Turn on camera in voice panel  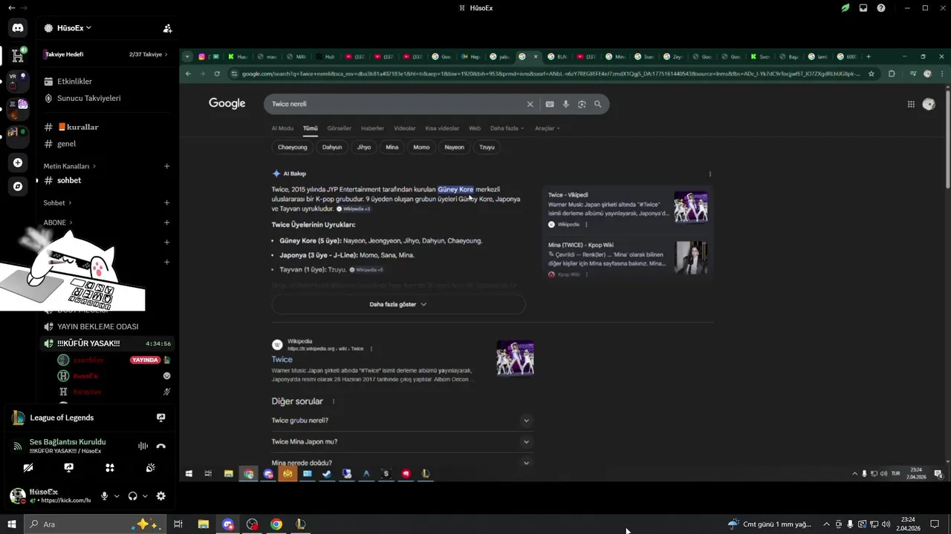tap(27, 468)
